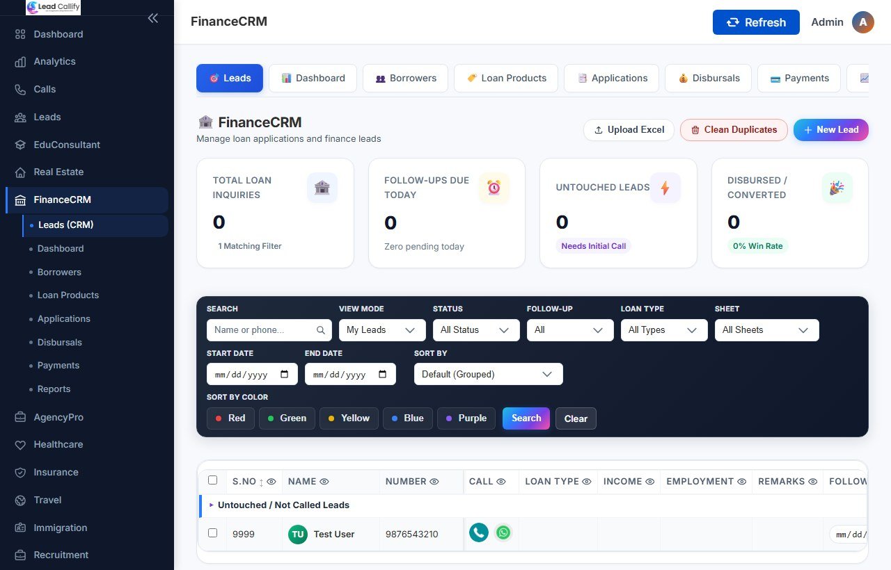Open the View Mode dropdown showing My Leads

coord(382,330)
